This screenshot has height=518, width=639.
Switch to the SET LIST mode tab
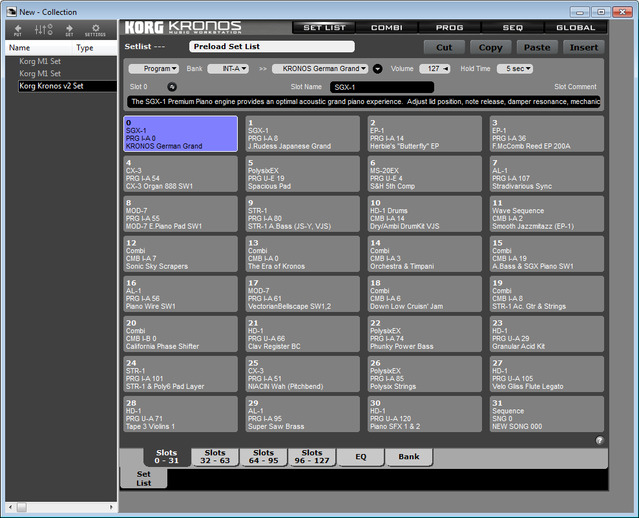click(324, 28)
